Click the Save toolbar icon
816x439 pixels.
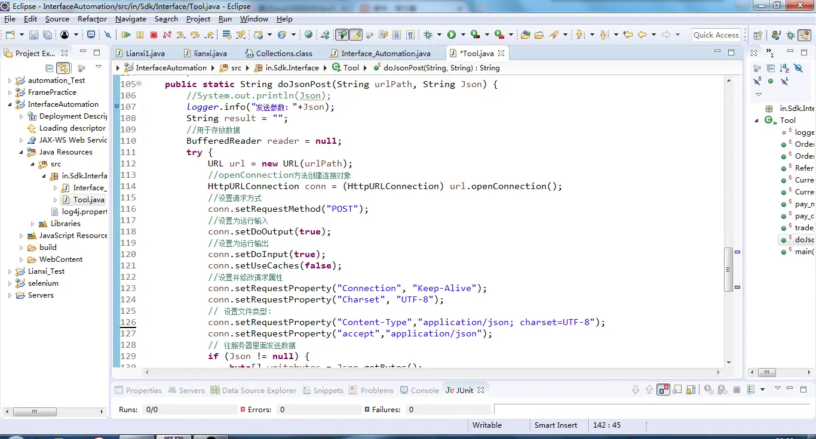coord(33,35)
